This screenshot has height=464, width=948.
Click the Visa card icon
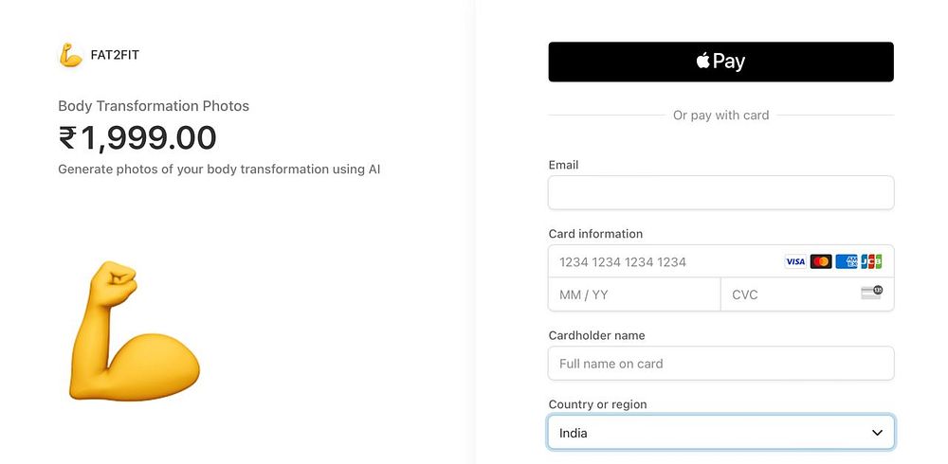pyautogui.click(x=795, y=261)
